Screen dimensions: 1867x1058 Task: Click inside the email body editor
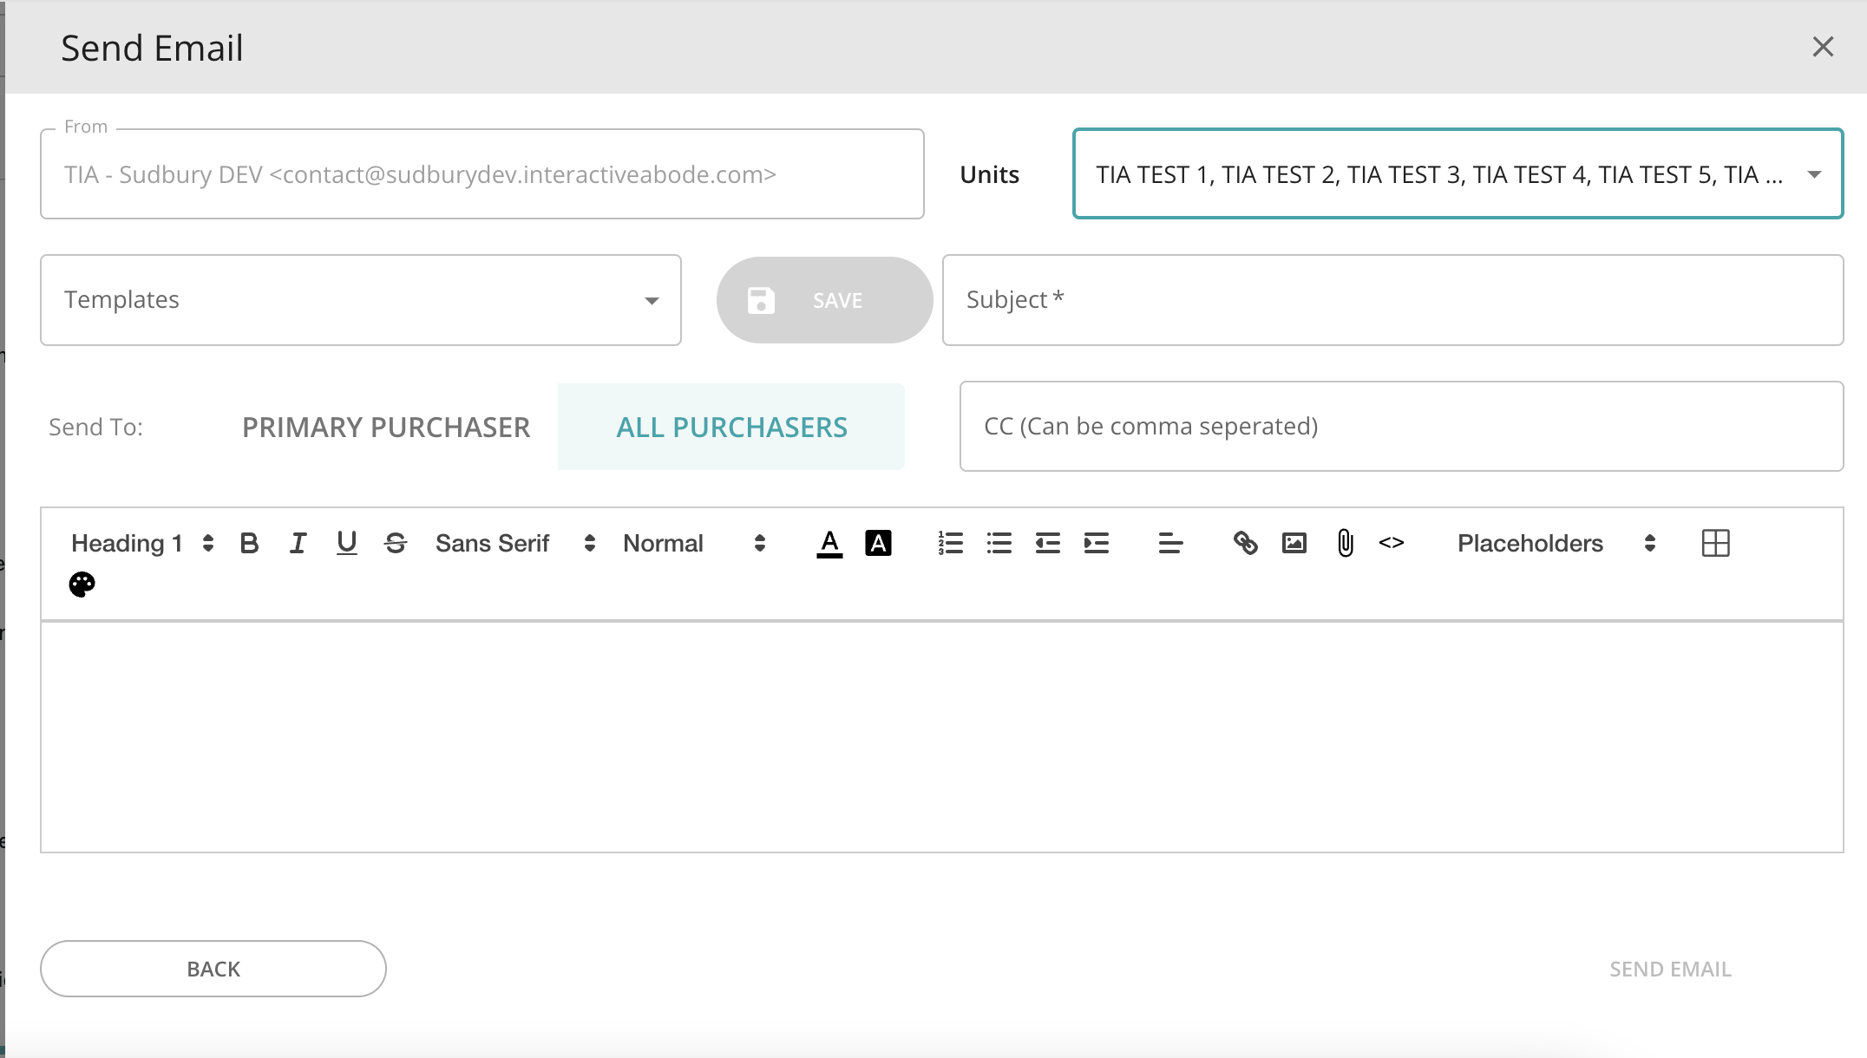(941, 737)
